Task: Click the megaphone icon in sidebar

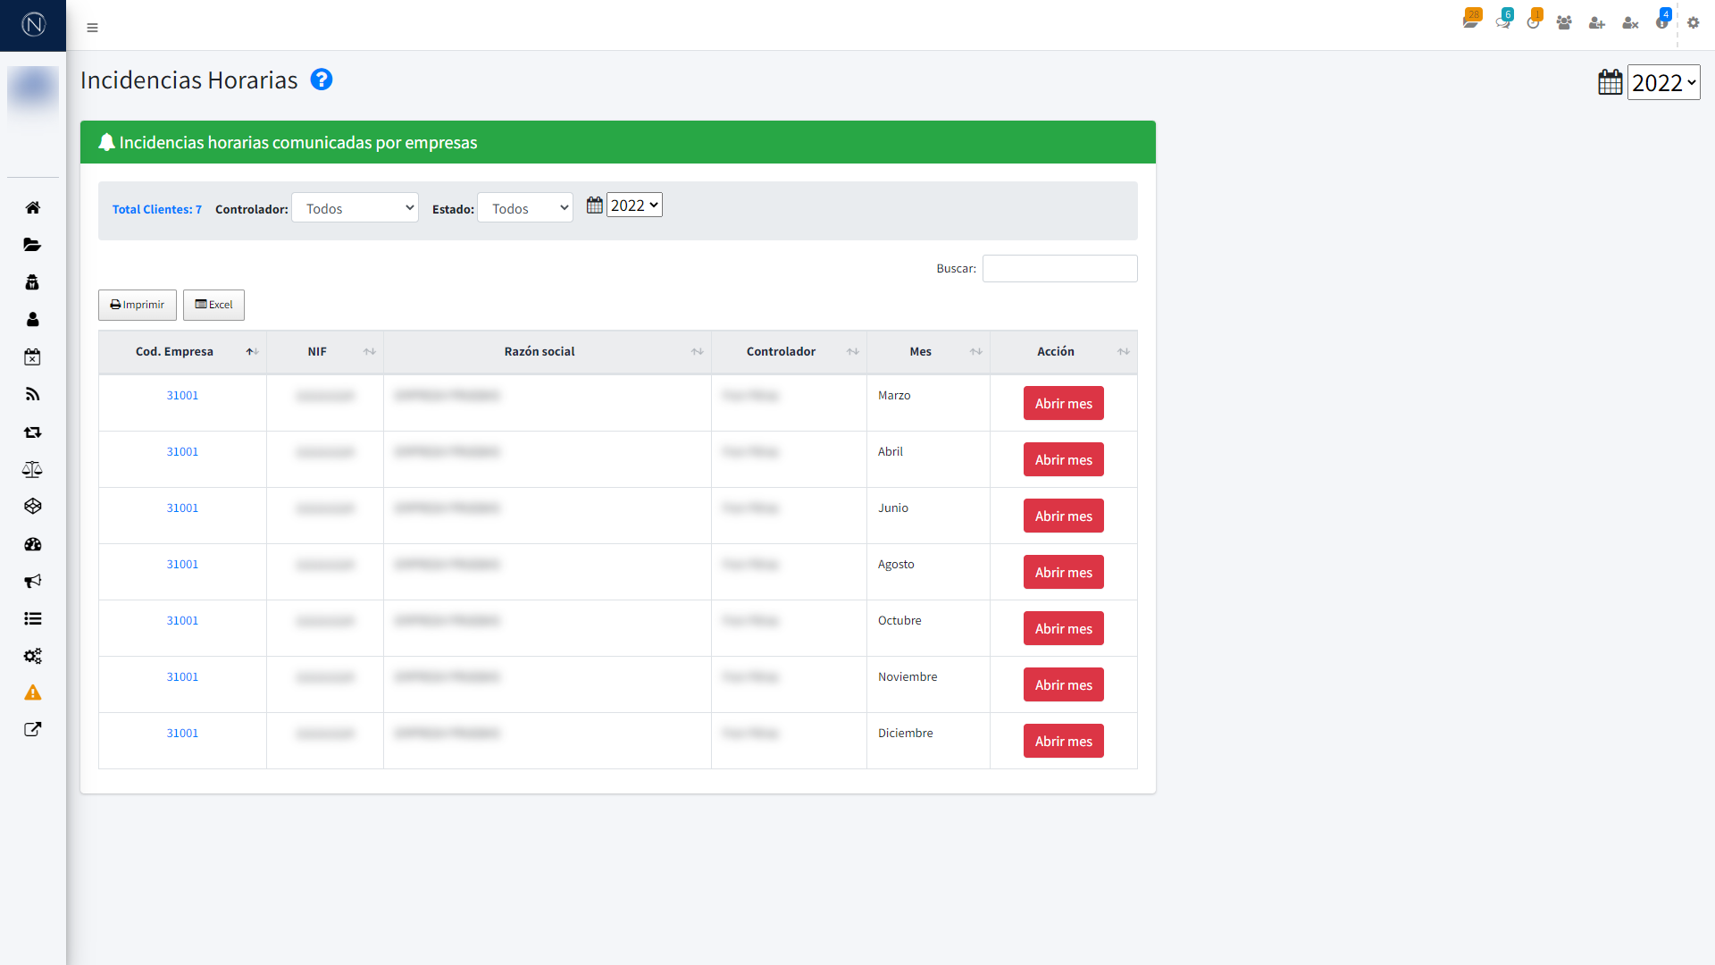Action: click(33, 582)
